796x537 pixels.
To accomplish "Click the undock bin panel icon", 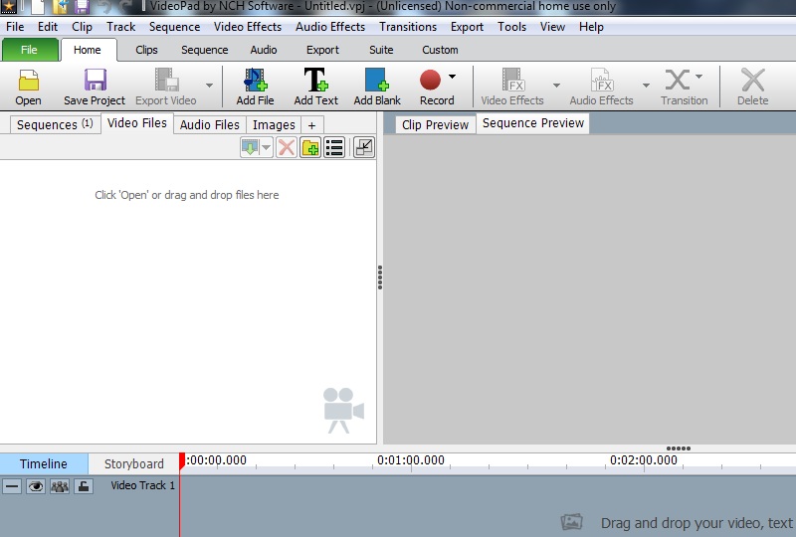I will [x=364, y=148].
